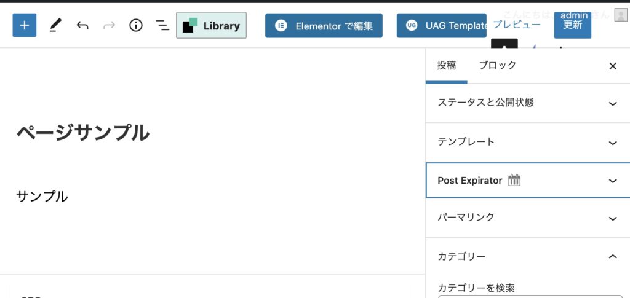
Task: Expand the ステータスと公開状態 panel
Action: click(612, 103)
